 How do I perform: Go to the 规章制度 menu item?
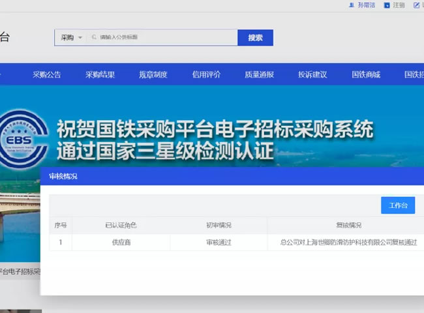click(153, 74)
